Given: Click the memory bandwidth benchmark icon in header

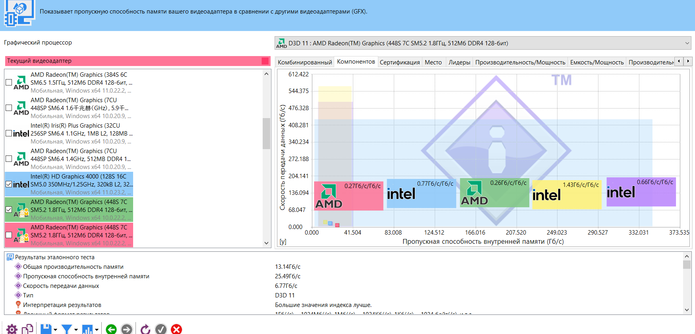Looking at the screenshot, I should pyautogui.click(x=19, y=13).
